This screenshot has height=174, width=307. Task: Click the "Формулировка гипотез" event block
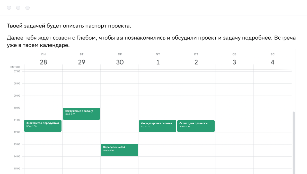(x=157, y=126)
